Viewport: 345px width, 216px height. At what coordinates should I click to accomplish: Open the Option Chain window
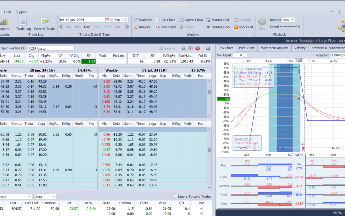pyautogui.click(x=191, y=20)
